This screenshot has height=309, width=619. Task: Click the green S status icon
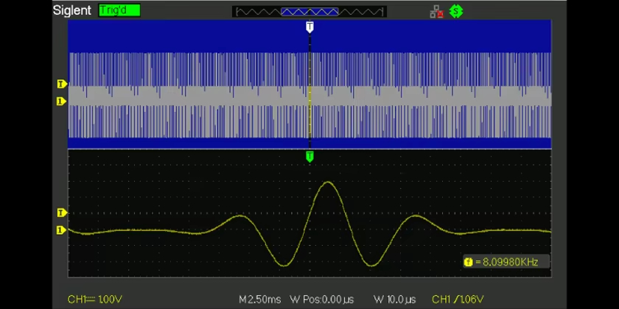(456, 11)
